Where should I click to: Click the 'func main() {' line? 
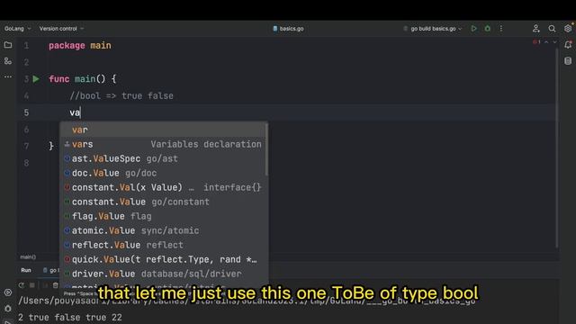pos(83,79)
